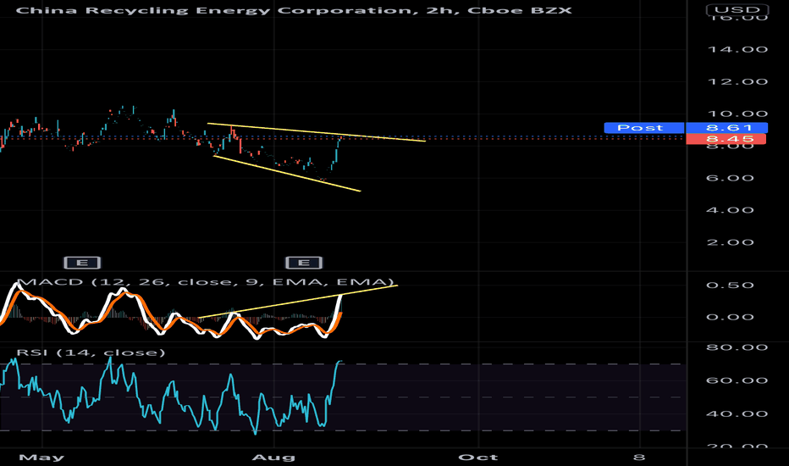The width and height of the screenshot is (789, 466).
Task: Select the RSI (14, close) indicator label
Action: point(91,352)
